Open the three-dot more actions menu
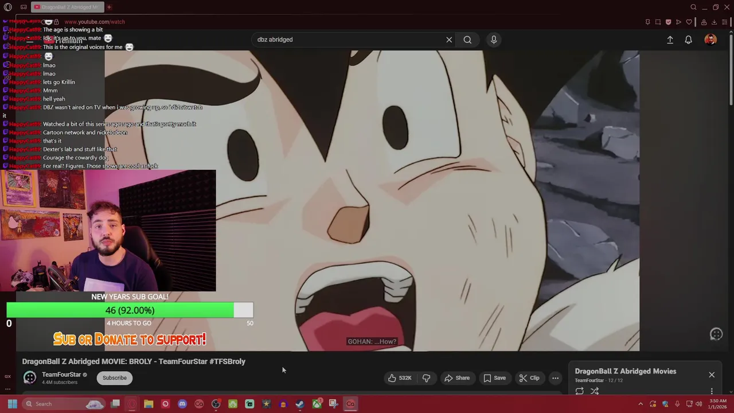 [x=555, y=378]
